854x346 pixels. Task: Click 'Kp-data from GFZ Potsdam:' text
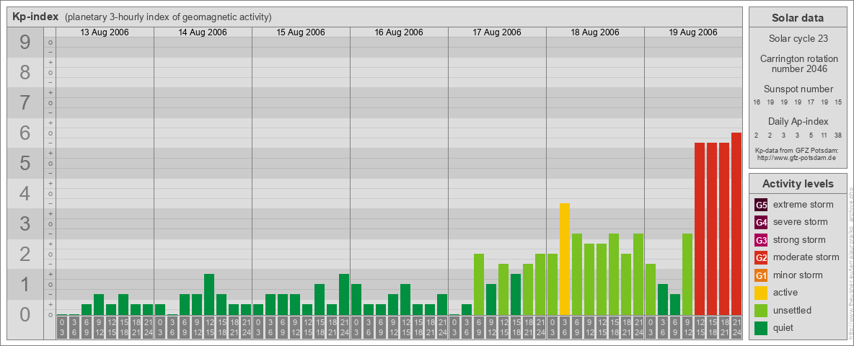point(796,150)
